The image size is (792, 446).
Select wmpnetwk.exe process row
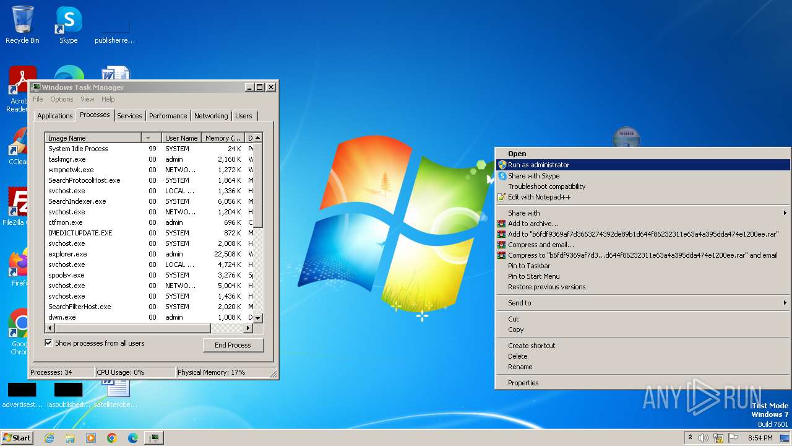pos(149,170)
